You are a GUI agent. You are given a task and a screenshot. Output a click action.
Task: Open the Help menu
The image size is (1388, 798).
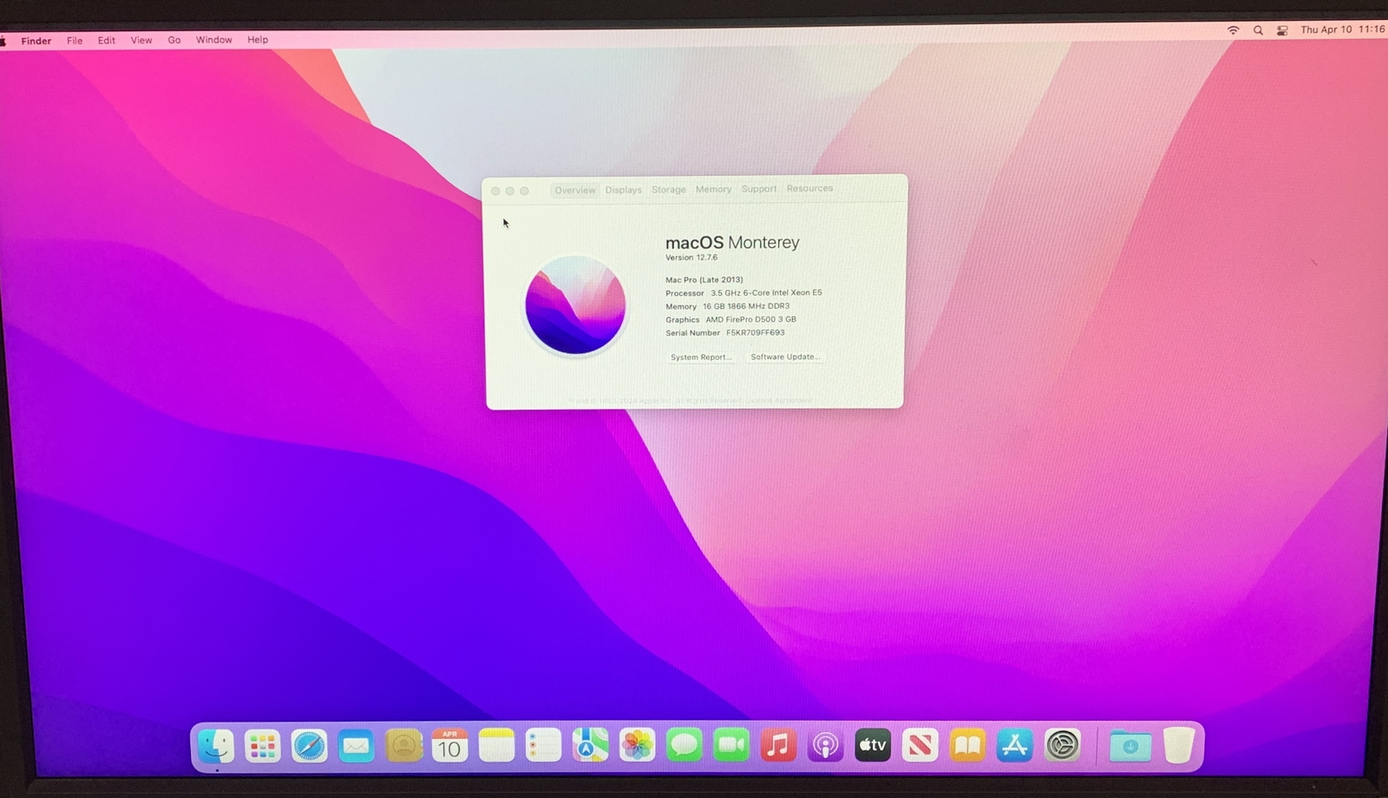point(258,40)
